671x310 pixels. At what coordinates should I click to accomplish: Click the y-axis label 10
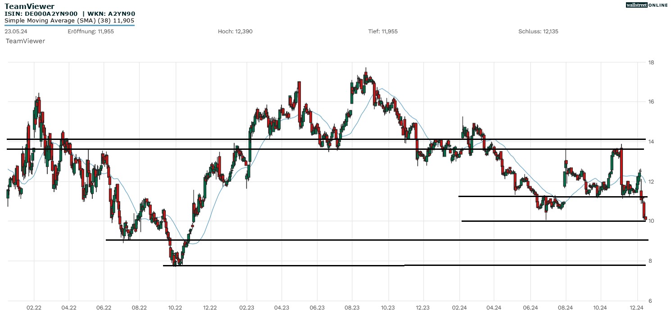pyautogui.click(x=651, y=221)
